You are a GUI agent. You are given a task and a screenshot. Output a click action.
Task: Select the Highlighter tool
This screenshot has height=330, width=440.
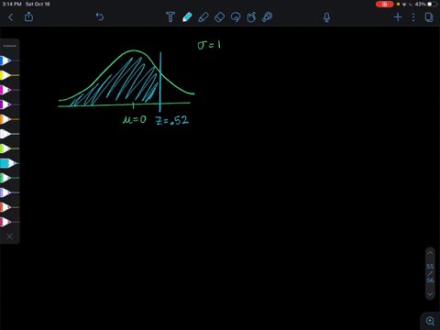point(203,17)
